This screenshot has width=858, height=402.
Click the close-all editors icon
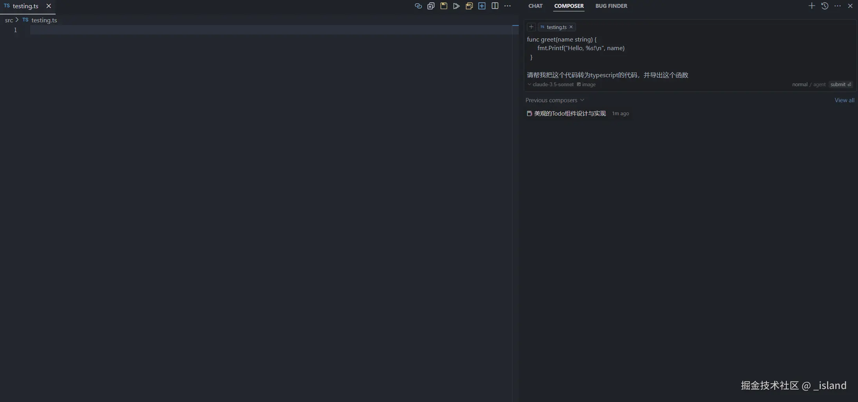pos(431,6)
